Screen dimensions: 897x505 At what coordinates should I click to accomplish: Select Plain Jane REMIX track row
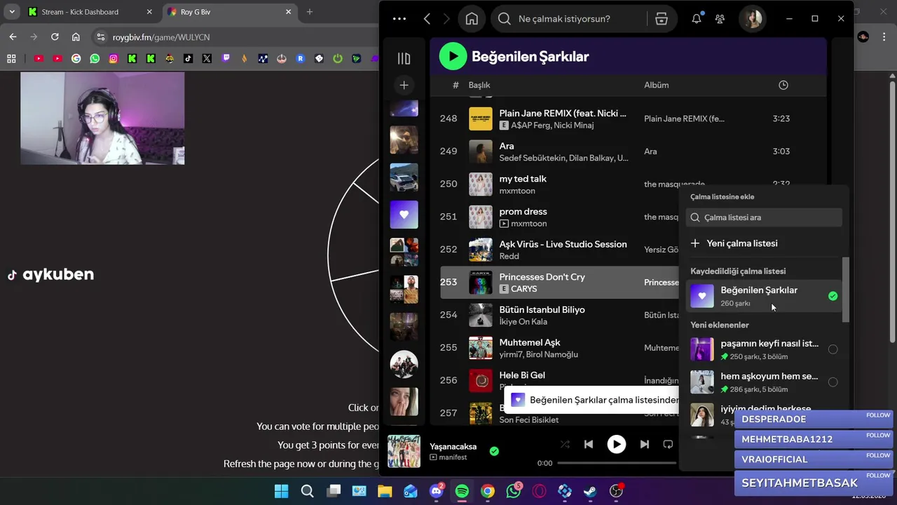pos(628,119)
